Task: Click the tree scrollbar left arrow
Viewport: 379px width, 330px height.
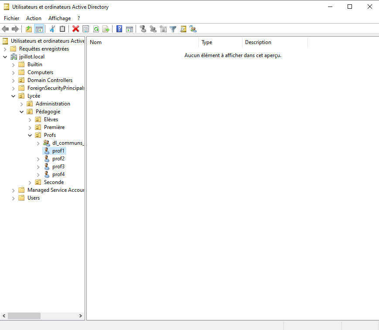Action: (4, 316)
